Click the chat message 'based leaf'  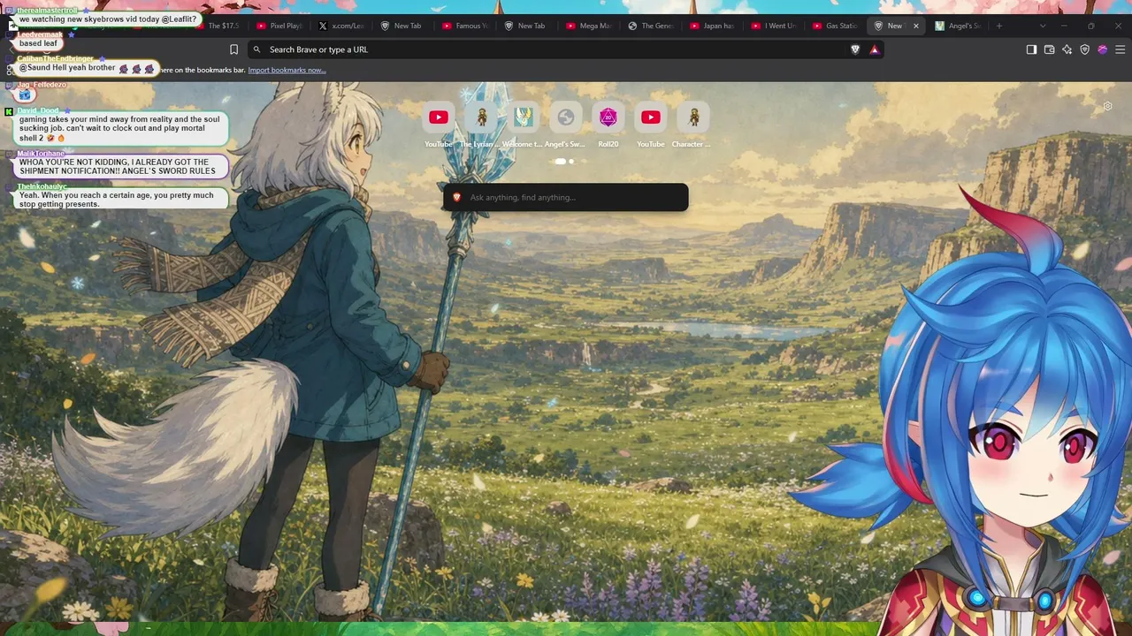tap(38, 43)
